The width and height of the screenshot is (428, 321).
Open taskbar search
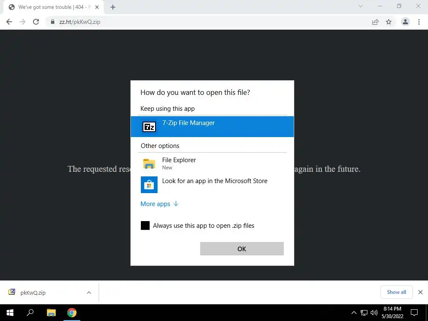30,313
